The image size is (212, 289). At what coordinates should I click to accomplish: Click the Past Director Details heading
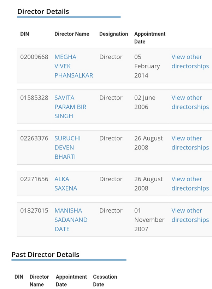point(46,255)
